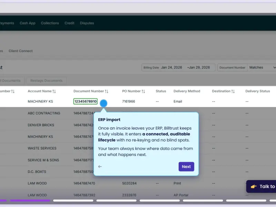Click Next in the ERP import tooltip
Viewport: 276px width, 207px height.
(186, 167)
